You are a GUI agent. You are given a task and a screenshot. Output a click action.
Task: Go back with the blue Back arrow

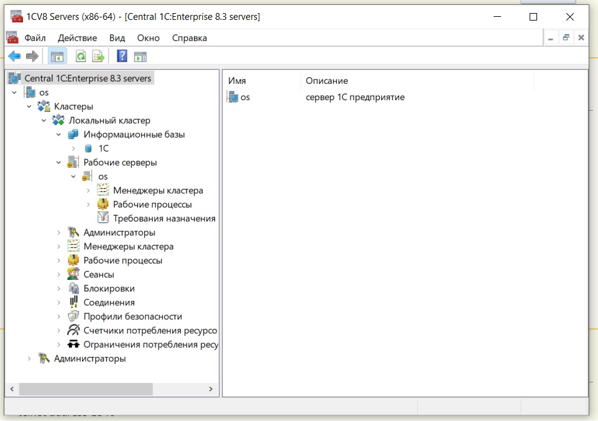coord(14,57)
